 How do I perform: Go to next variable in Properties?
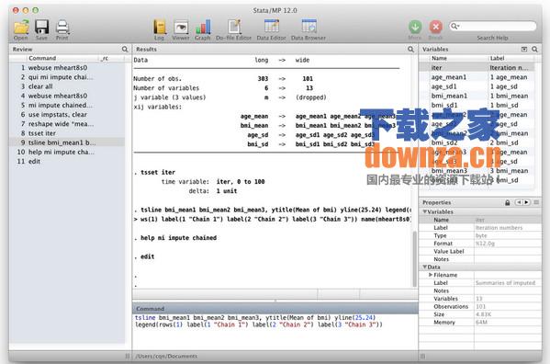[x=526, y=202]
